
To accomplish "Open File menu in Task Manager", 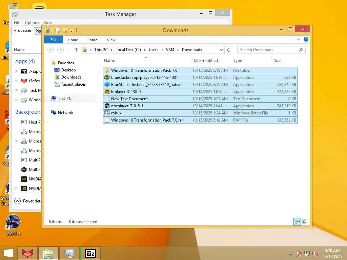I will pos(17,23).
